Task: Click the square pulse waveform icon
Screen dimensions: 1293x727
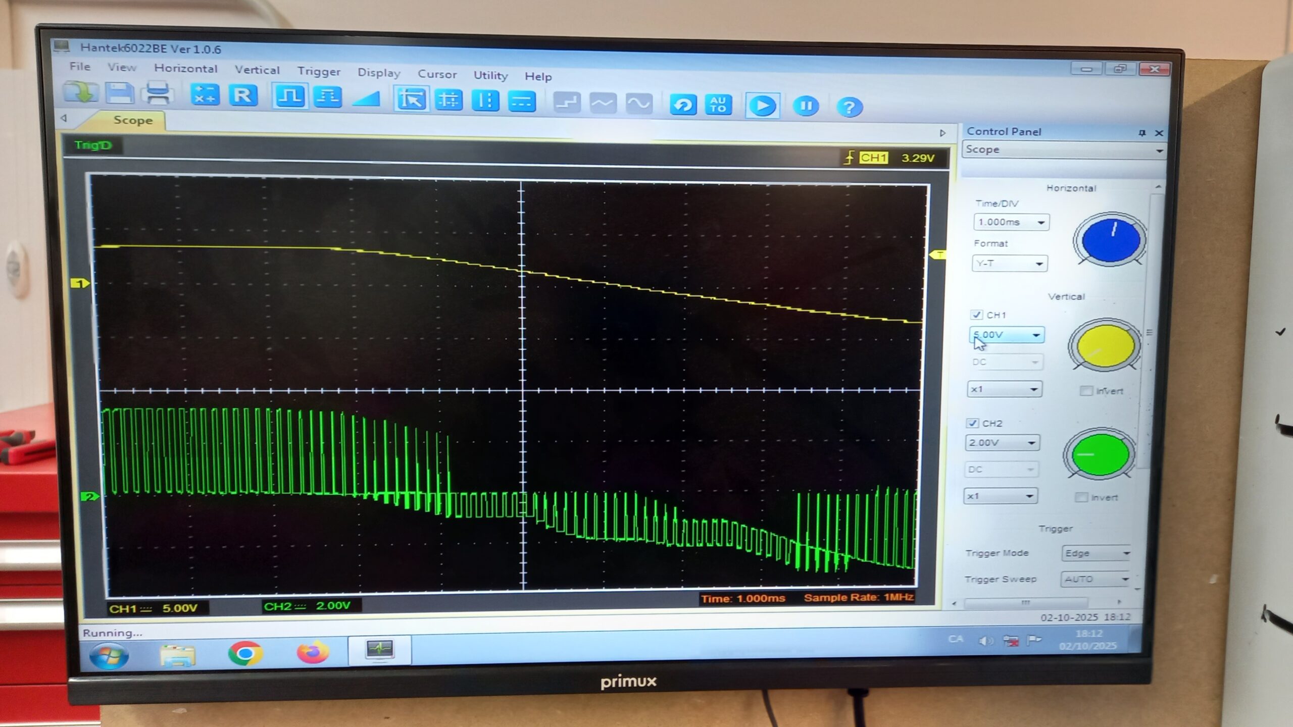Action: (x=289, y=96)
